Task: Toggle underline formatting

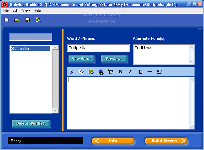Action: point(140,72)
